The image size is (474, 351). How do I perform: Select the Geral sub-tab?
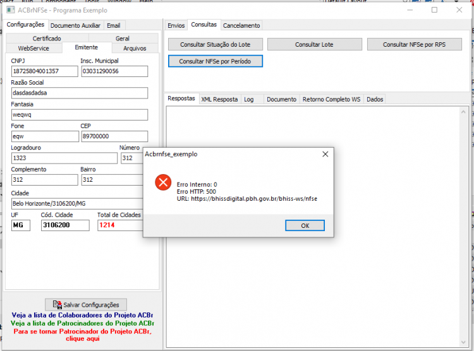123,39
